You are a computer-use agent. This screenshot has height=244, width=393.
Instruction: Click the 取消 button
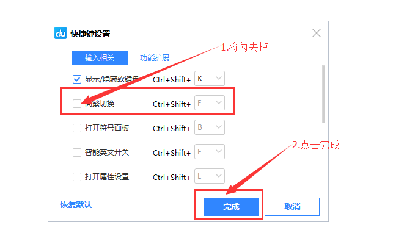tap(292, 207)
